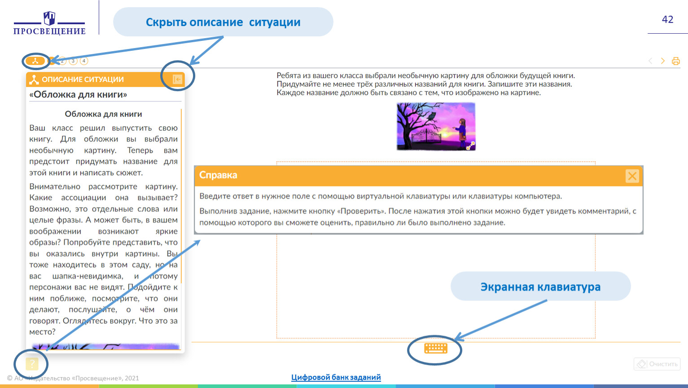This screenshot has height=388, width=688.
Task: Close the Справка popup
Action: tap(632, 176)
